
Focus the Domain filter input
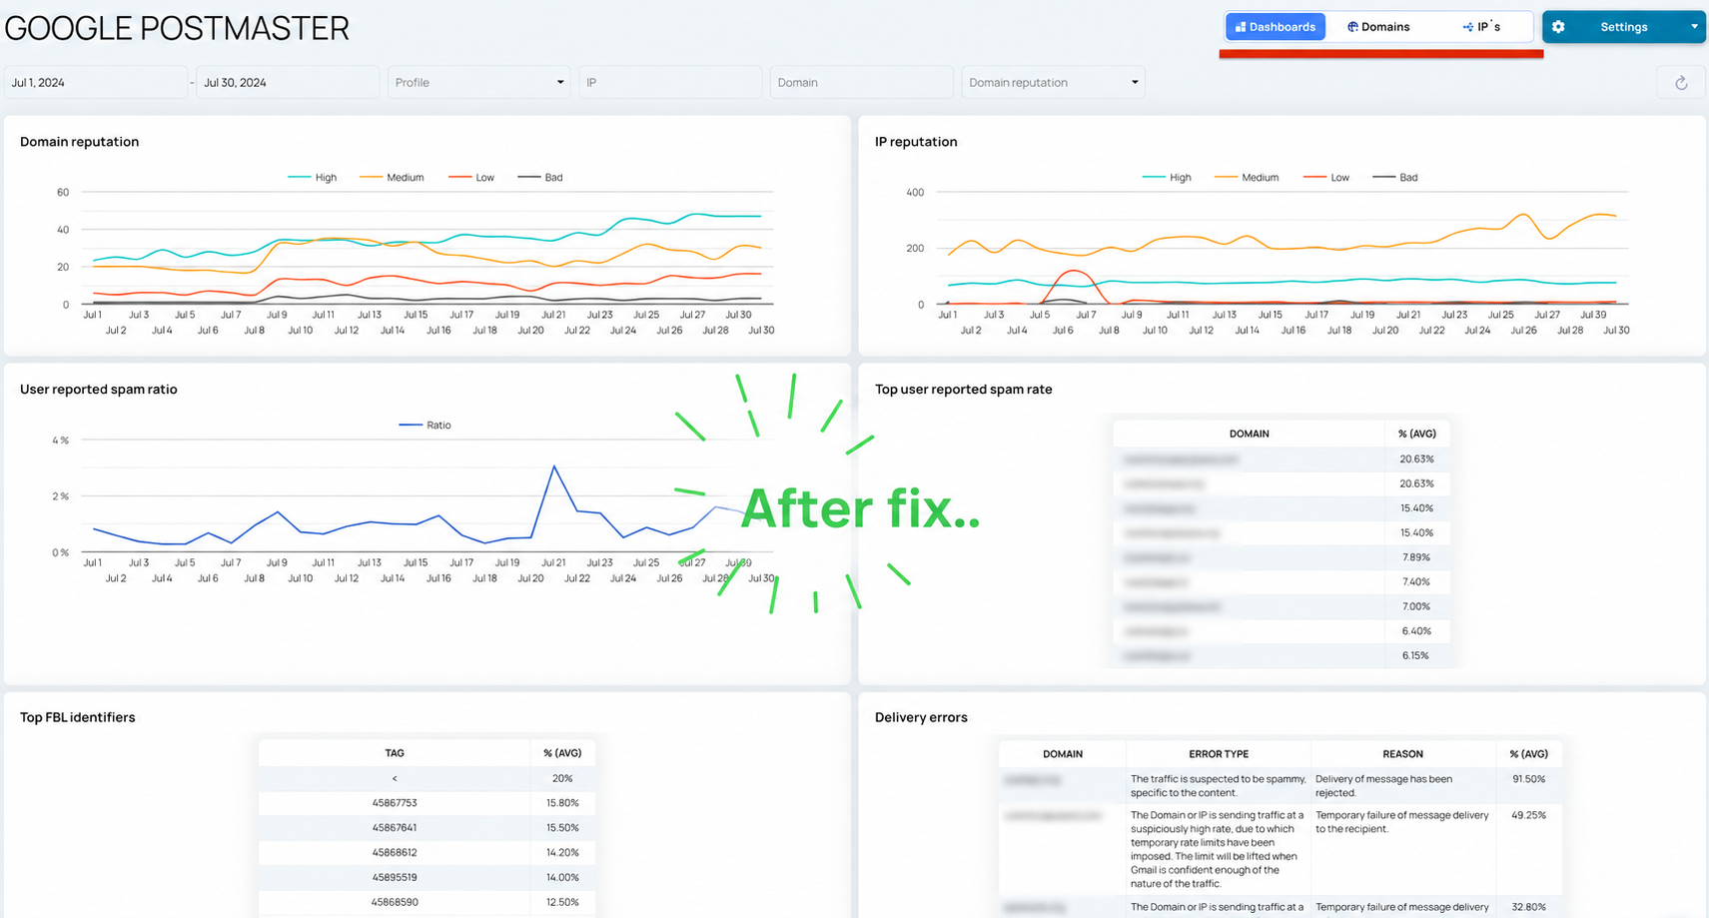[x=861, y=82]
